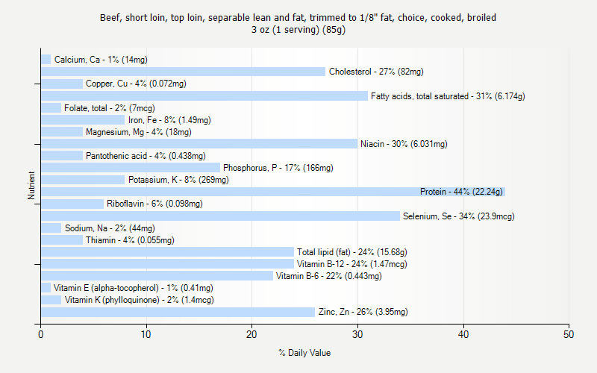The image size is (597, 373).
Task: Click the Vitamin B-6 22% bar
Action: (157, 276)
